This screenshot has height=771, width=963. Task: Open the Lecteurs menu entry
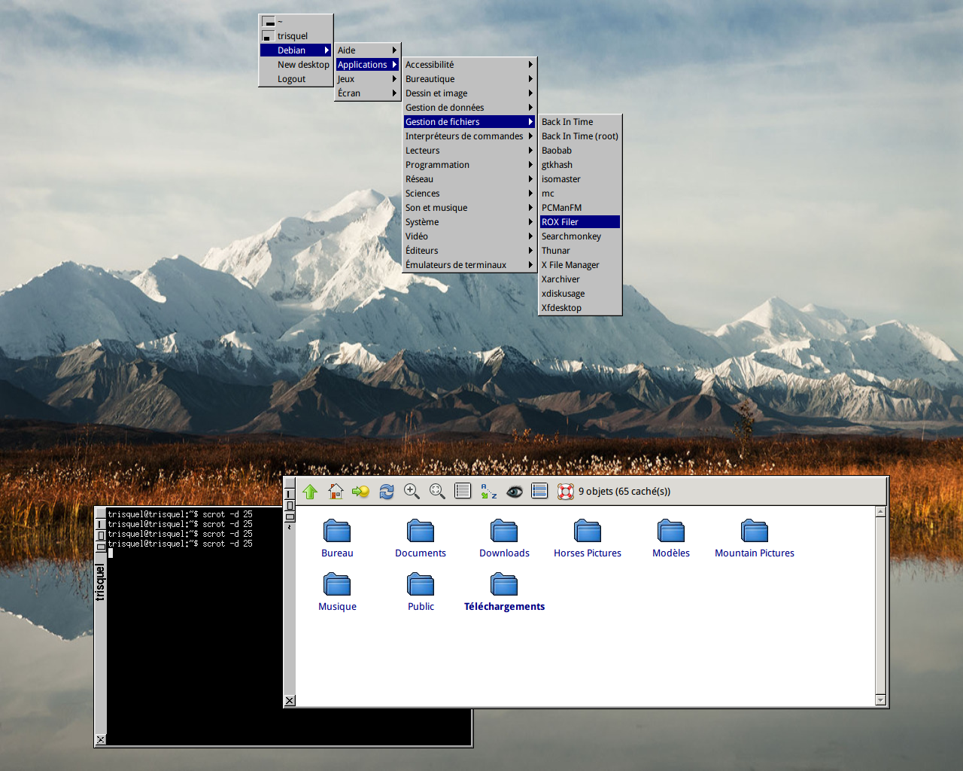[x=469, y=151]
